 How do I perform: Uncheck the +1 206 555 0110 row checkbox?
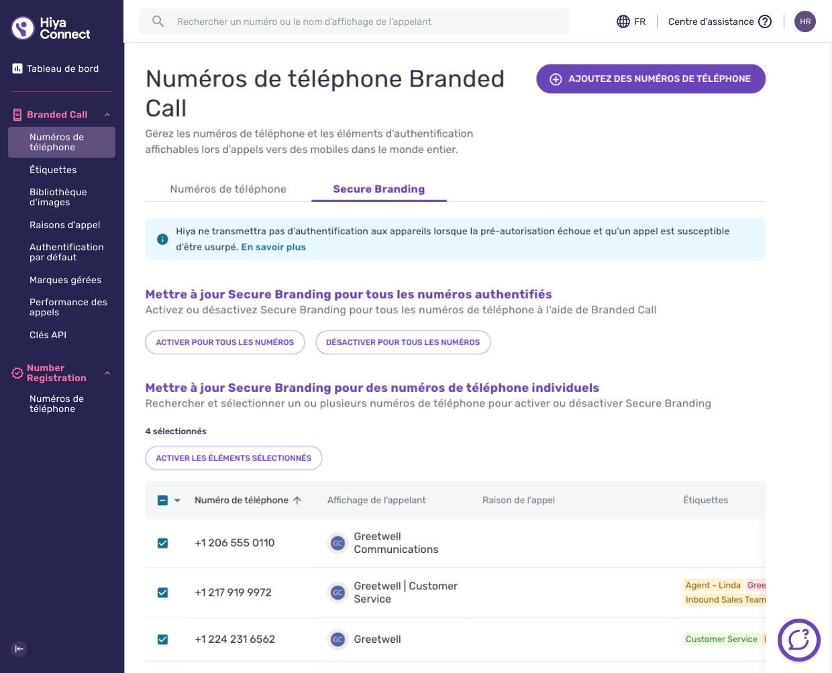click(162, 543)
